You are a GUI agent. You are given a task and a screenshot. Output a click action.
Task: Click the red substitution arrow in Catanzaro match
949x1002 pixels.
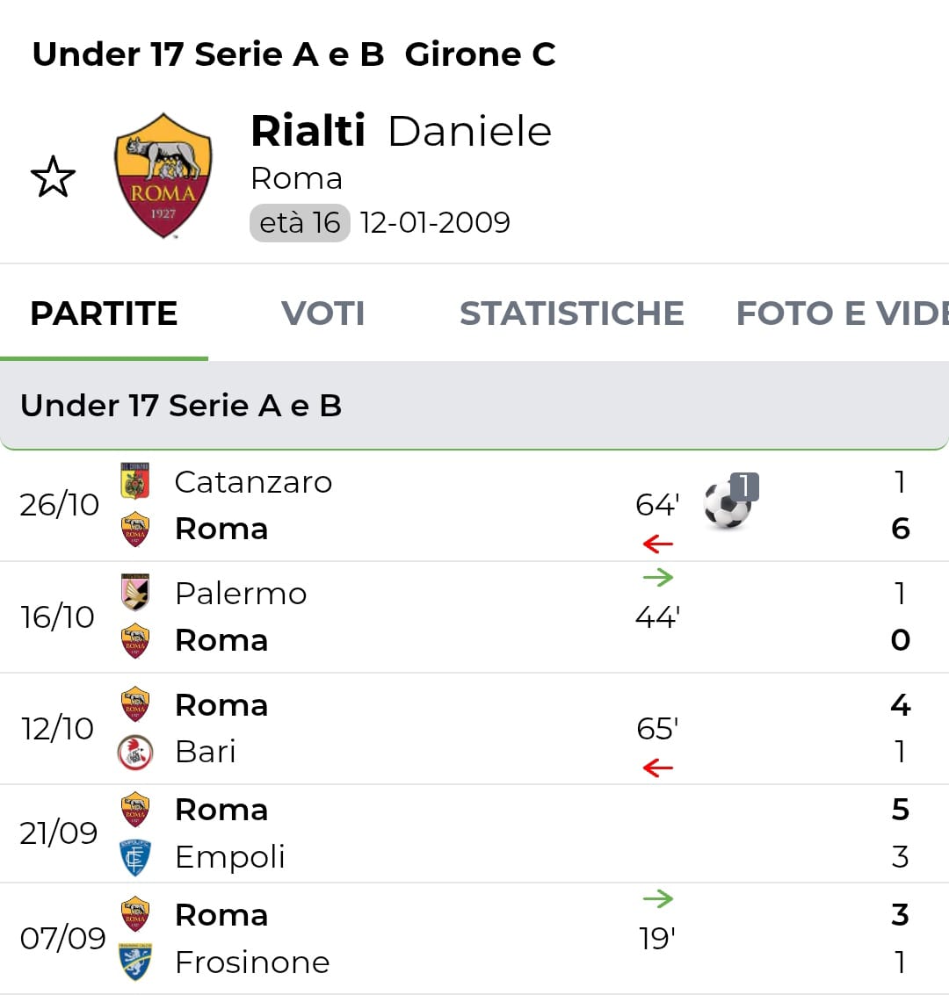point(657,544)
